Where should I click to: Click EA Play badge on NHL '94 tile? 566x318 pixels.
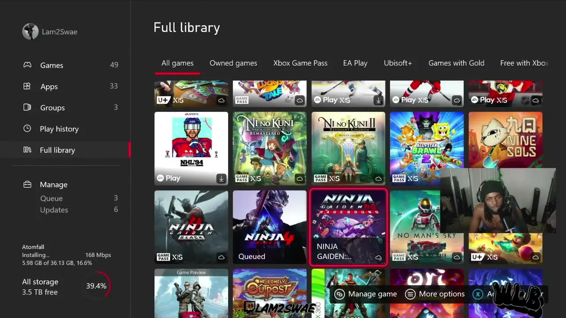coord(168,178)
